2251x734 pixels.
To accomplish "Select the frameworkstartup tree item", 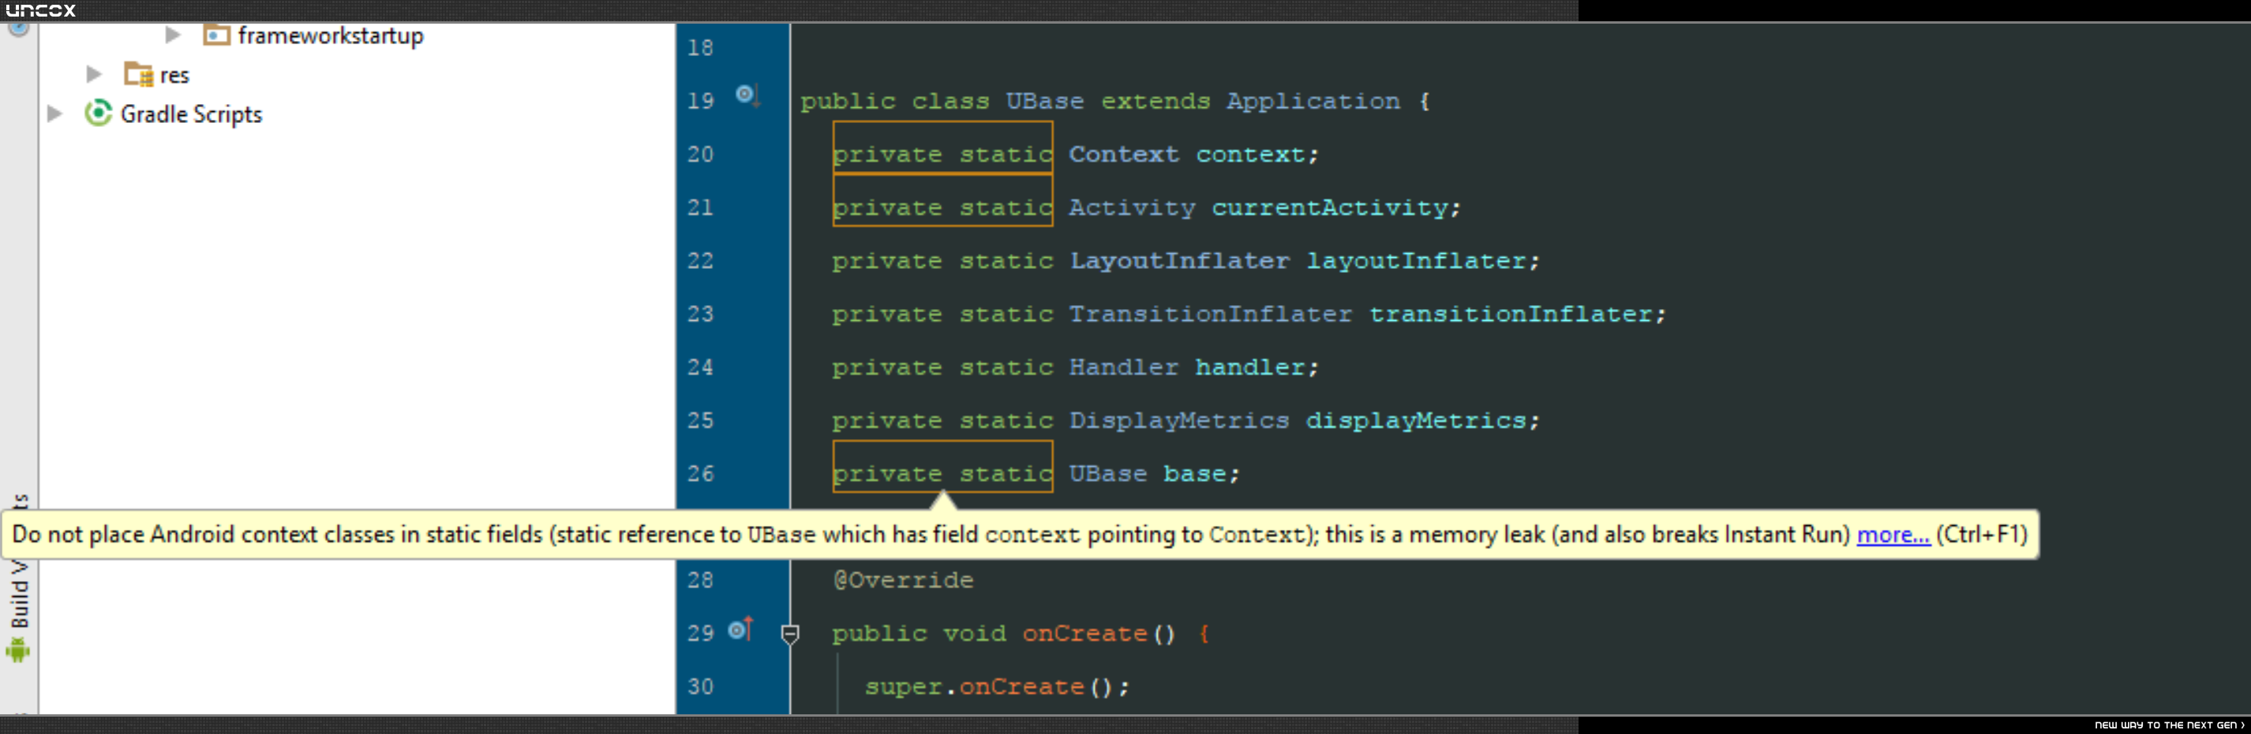I will pos(330,35).
